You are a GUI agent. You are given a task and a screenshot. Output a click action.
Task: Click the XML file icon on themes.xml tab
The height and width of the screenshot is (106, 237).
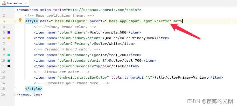pos(4,3)
